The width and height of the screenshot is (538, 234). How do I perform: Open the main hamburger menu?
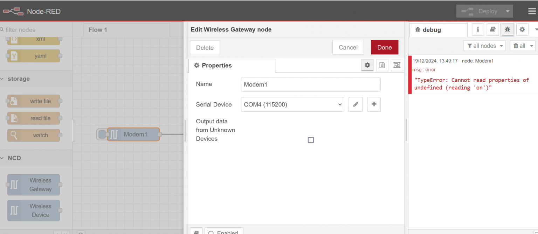[531, 11]
